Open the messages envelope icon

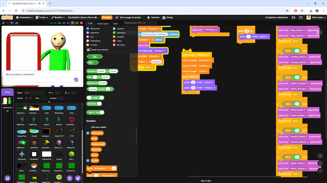(x=294, y=17)
